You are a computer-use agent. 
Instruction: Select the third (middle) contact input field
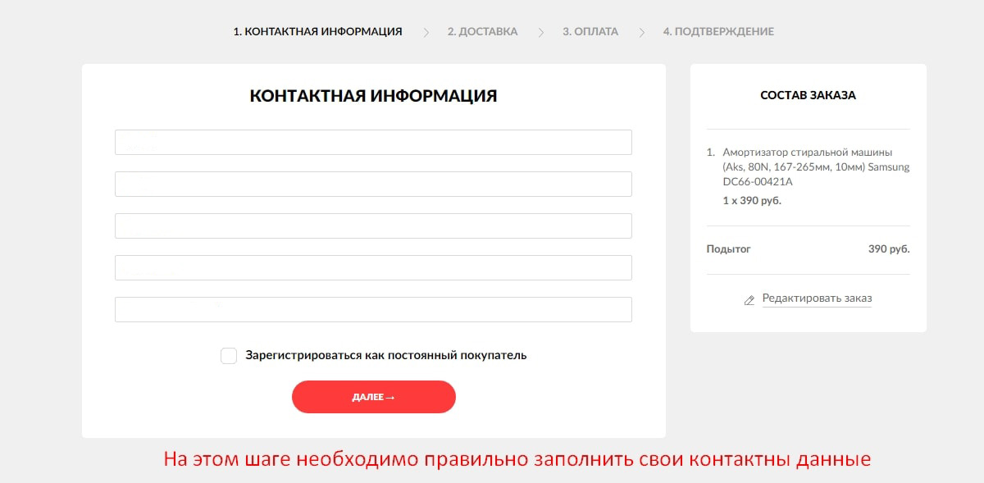point(373,226)
